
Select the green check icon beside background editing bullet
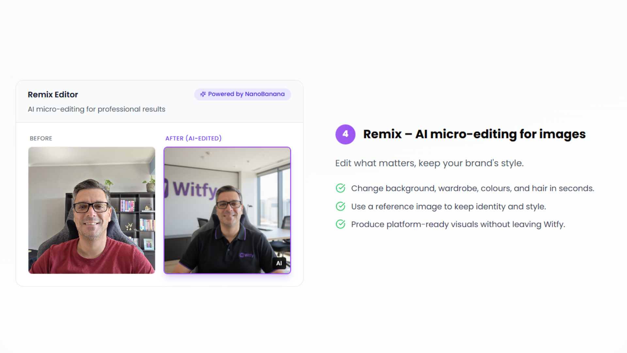[x=341, y=188]
